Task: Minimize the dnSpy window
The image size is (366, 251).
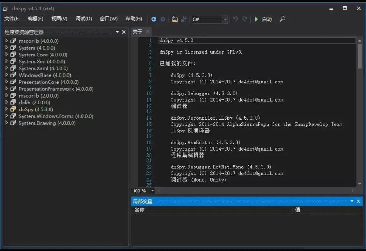Action: pos(331,9)
